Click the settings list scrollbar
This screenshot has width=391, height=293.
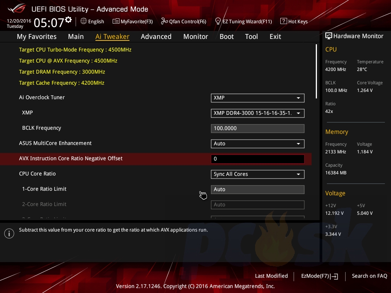(316, 71)
